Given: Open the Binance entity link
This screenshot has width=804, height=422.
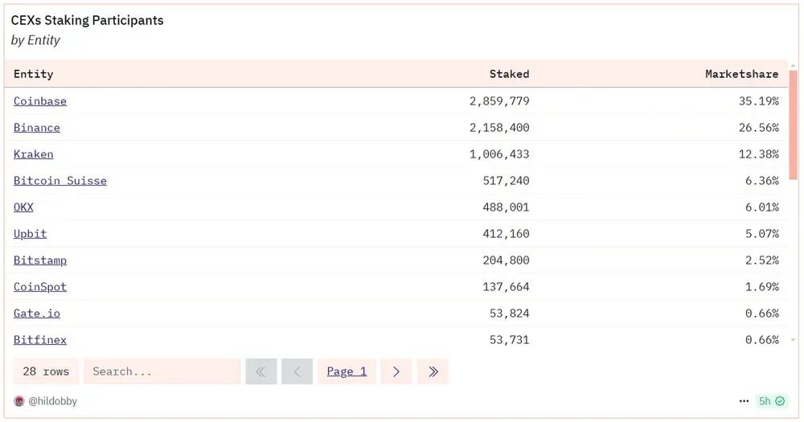Looking at the screenshot, I should [37, 128].
